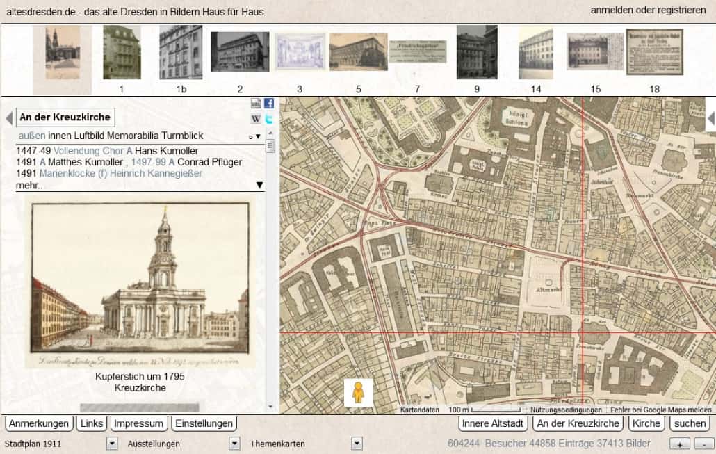Screen dimensions: 716x454
Task: Zoom out with the minus button
Action: click(703, 444)
